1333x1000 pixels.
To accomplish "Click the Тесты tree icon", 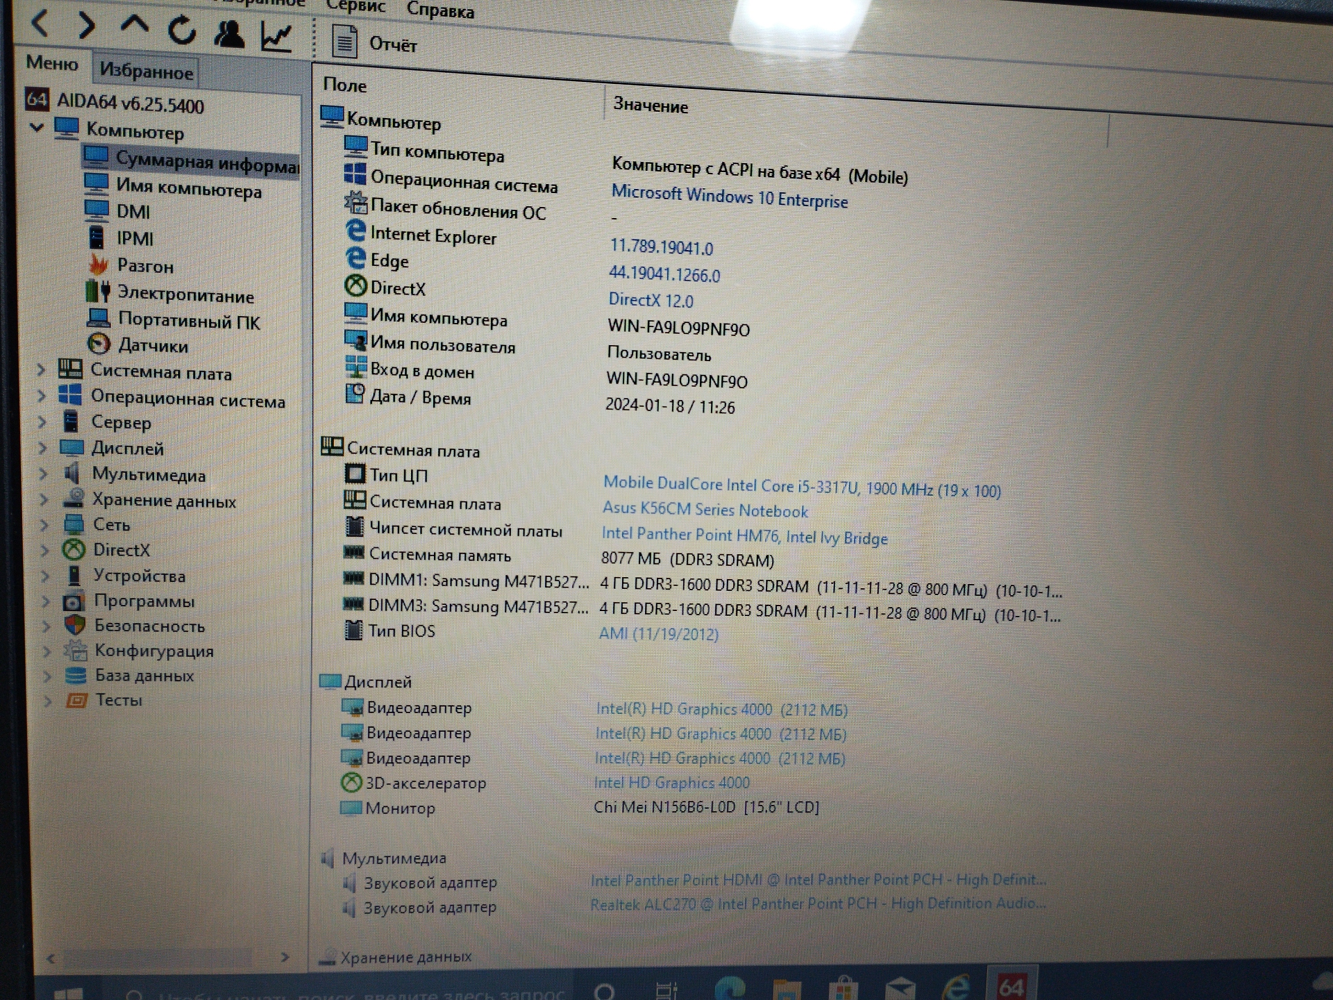I will (x=76, y=700).
